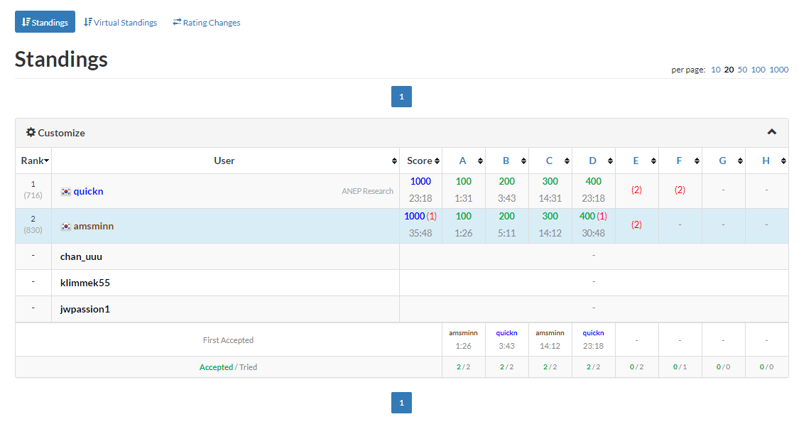The height and width of the screenshot is (429, 811).
Task: Open problem A link in header
Action: coord(462,161)
